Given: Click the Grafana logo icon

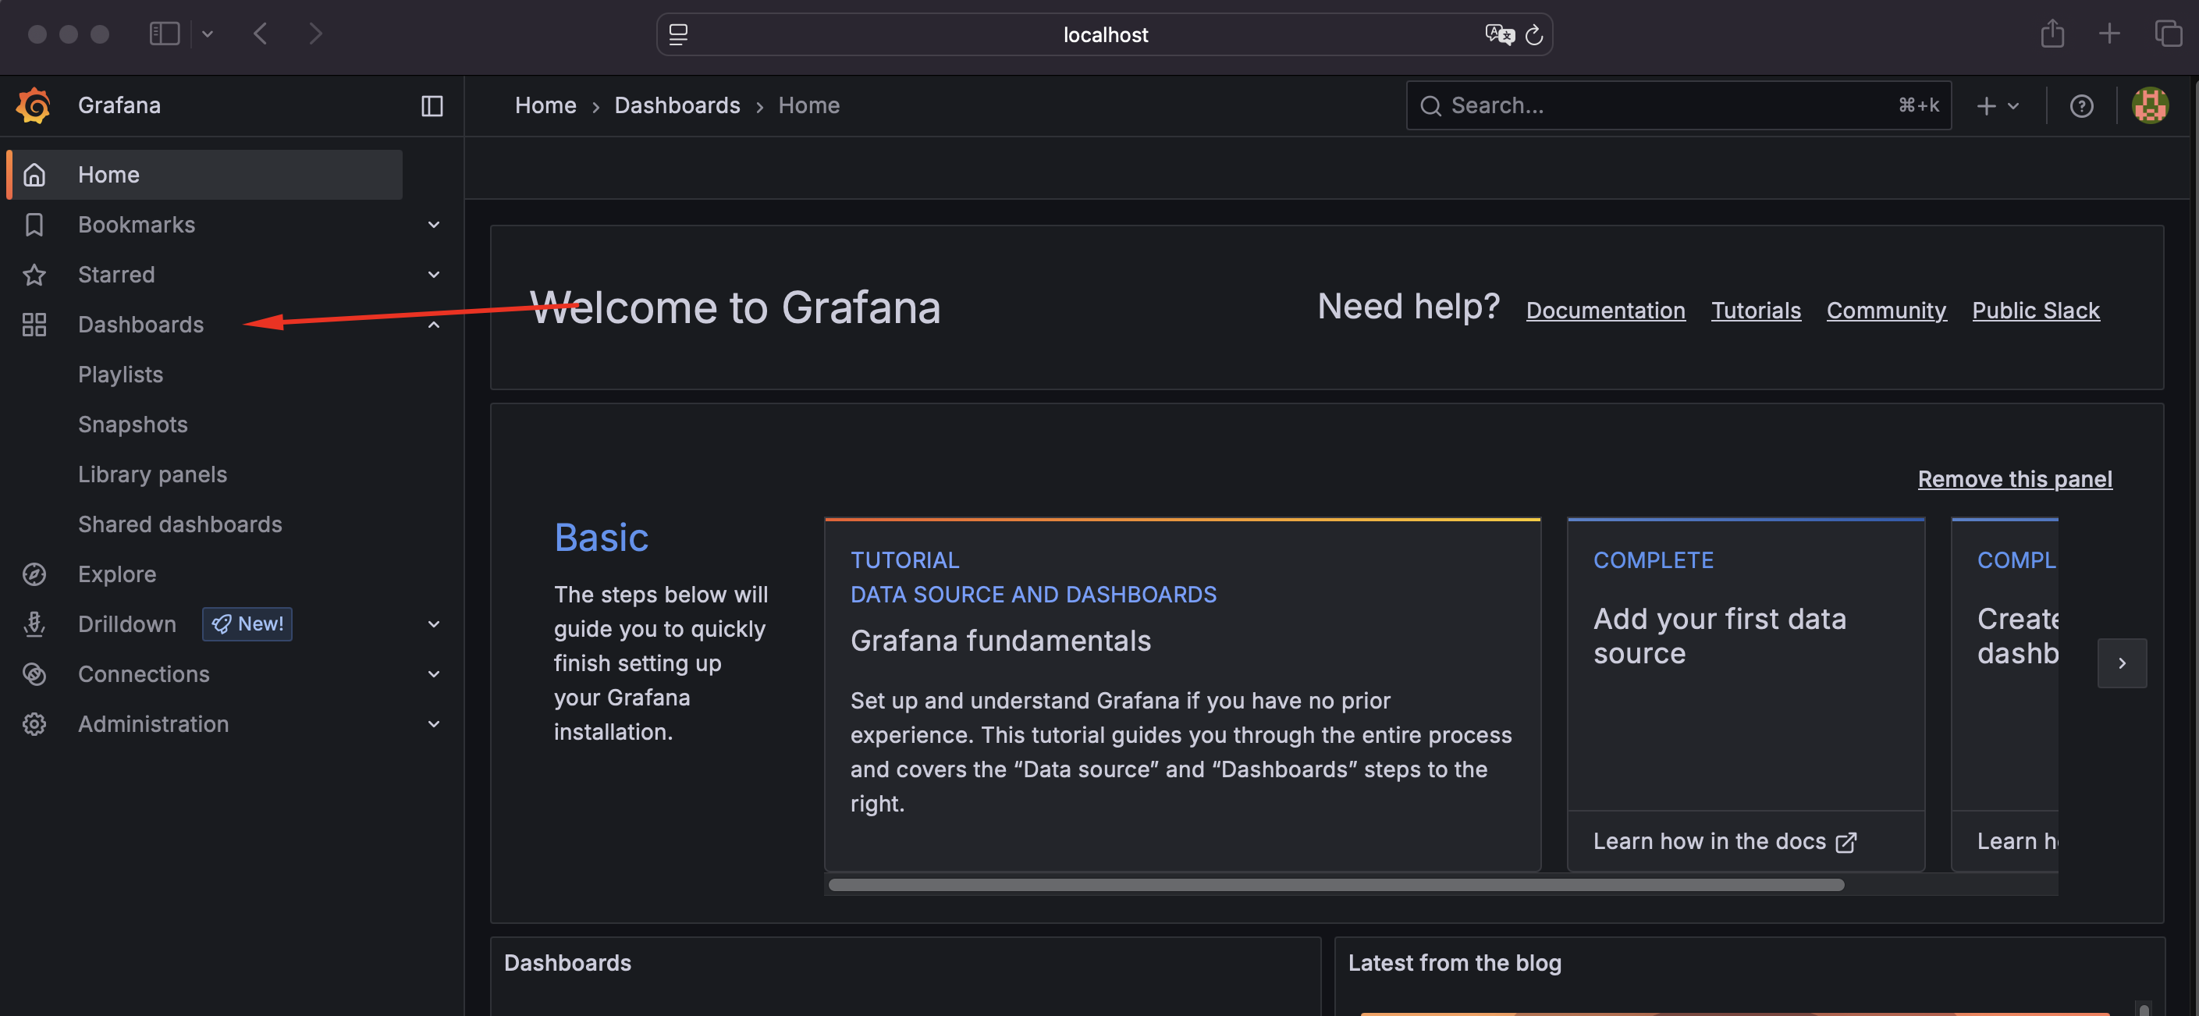Looking at the screenshot, I should [x=34, y=105].
